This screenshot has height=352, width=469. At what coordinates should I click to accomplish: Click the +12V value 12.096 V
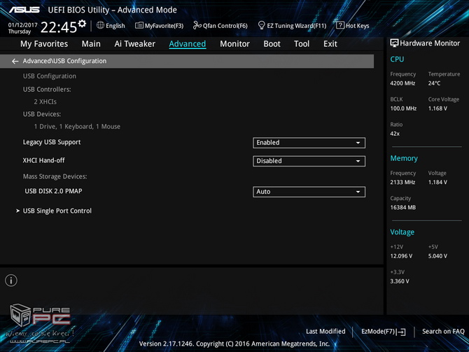[401, 256]
